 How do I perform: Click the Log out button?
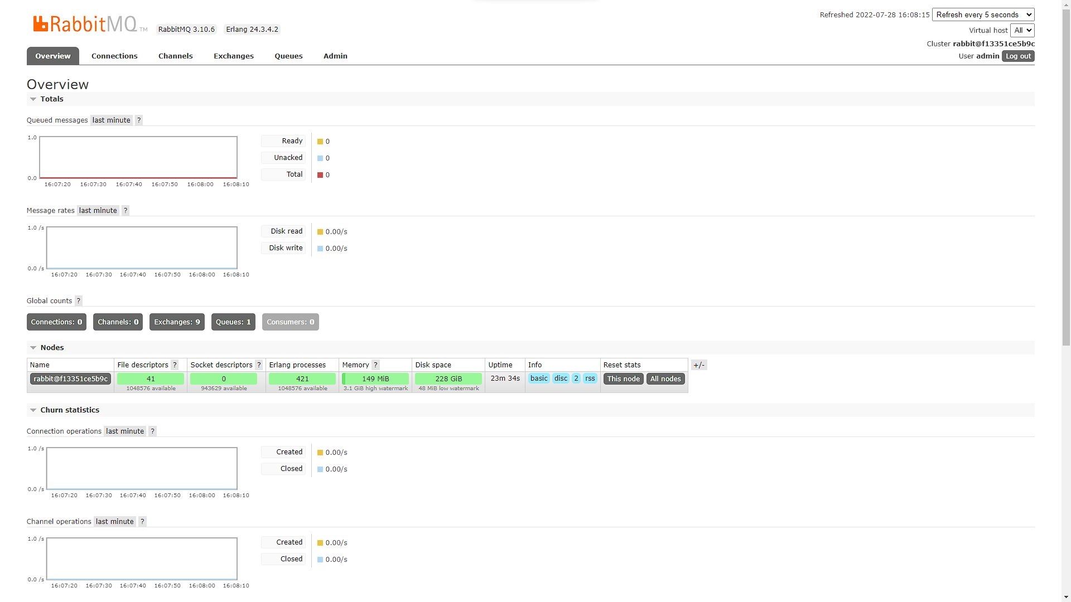[x=1018, y=56]
